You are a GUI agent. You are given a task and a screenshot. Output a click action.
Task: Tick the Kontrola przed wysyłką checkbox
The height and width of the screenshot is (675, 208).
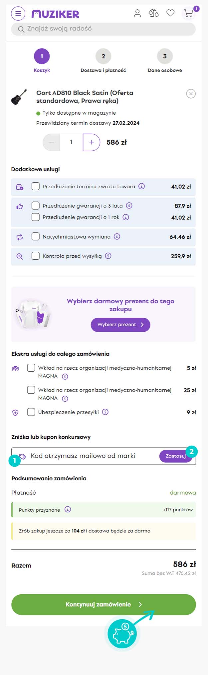pos(36,256)
